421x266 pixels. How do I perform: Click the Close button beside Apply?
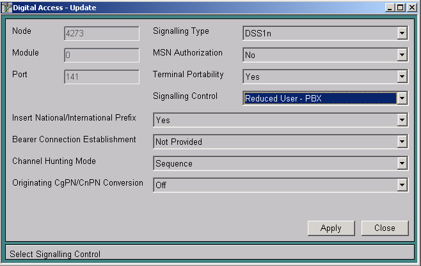coord(385,228)
